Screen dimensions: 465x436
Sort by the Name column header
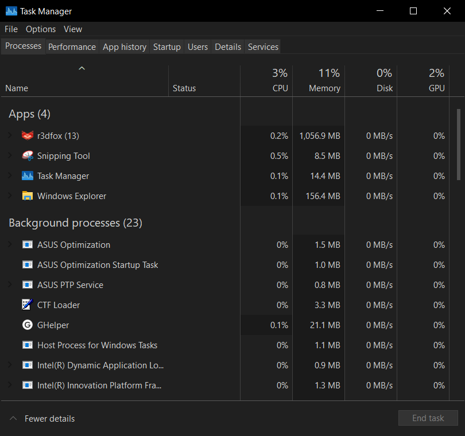85,81
